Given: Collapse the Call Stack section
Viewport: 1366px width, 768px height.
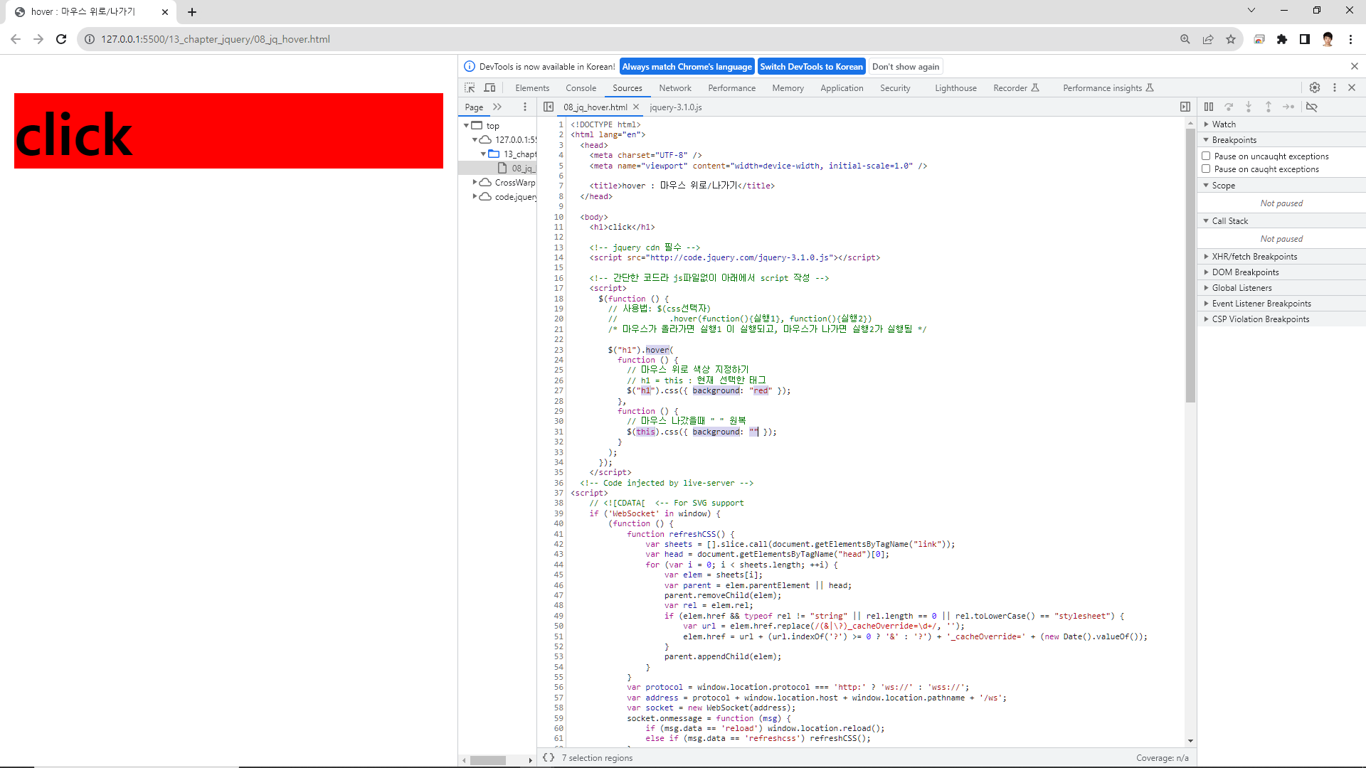Looking at the screenshot, I should [1229, 220].
